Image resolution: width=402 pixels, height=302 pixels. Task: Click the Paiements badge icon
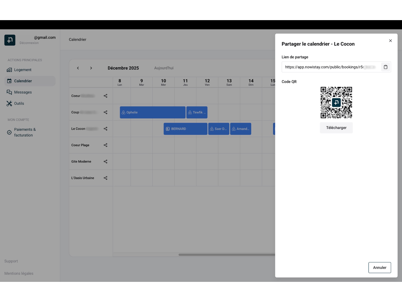tap(9, 132)
